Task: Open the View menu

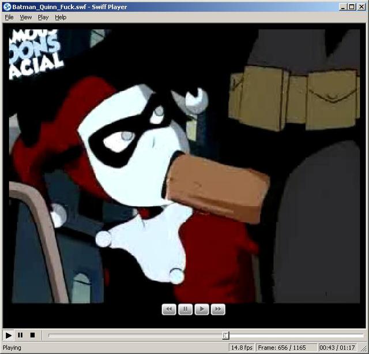Action: (x=25, y=17)
